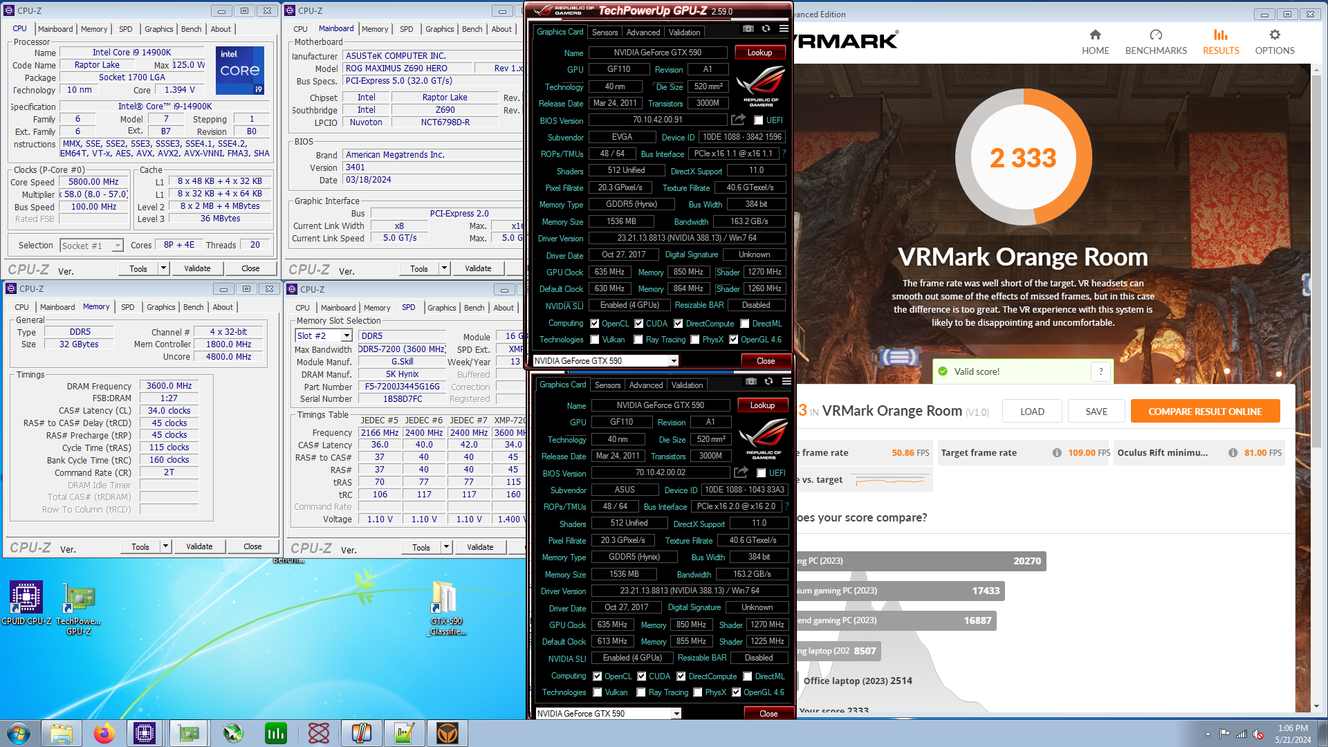The height and width of the screenshot is (747, 1328).
Task: Open CPUID CPU-Z desktop shortcut
Action: (x=26, y=603)
